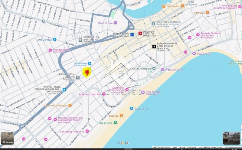Toggle the Camadas satellite layer thumbnail

(7, 138)
